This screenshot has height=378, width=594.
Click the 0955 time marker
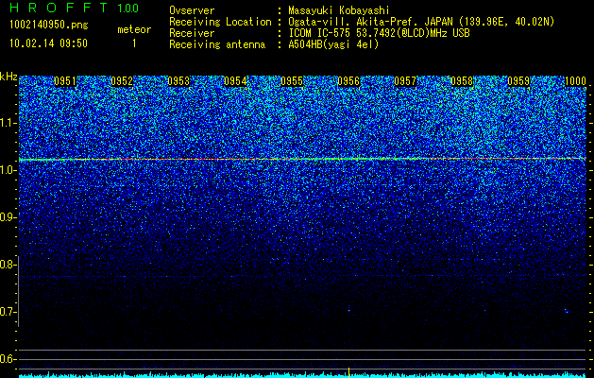click(x=292, y=81)
